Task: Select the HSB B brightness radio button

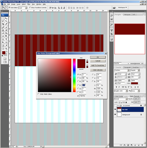Action: click(78, 81)
